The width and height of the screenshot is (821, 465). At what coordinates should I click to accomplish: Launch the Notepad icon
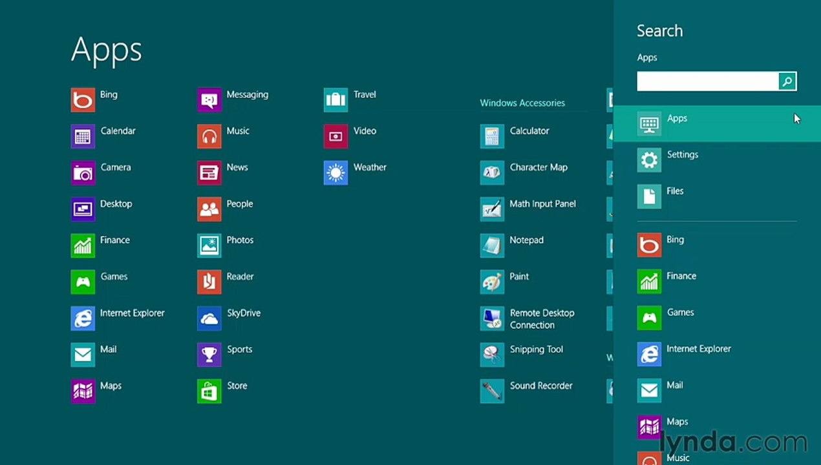tap(492, 245)
